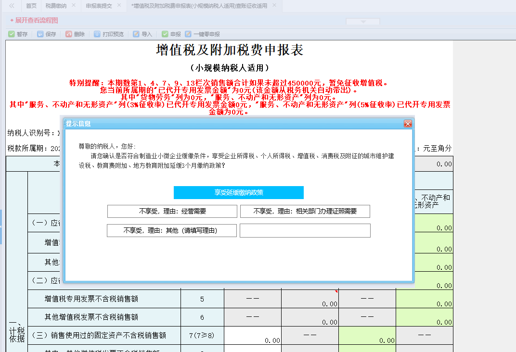This screenshot has width=516, height=352.
Task: Click the 增值税及附加税费申报表 heading
Action: click(230, 50)
